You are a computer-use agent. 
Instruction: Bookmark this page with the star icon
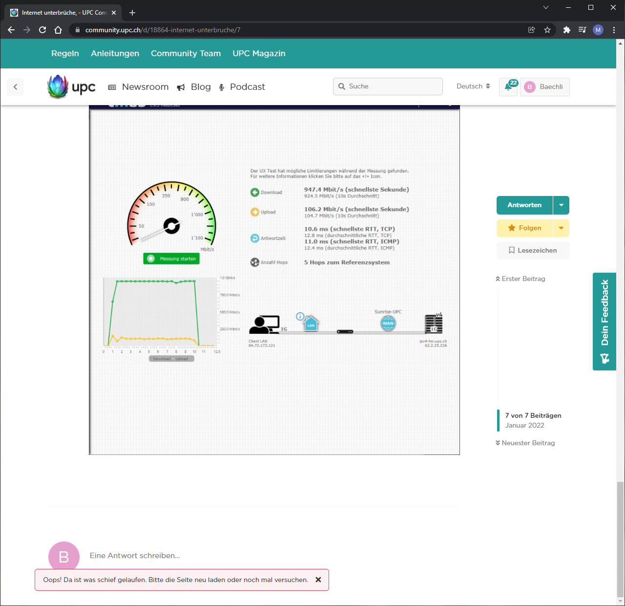pyautogui.click(x=547, y=30)
